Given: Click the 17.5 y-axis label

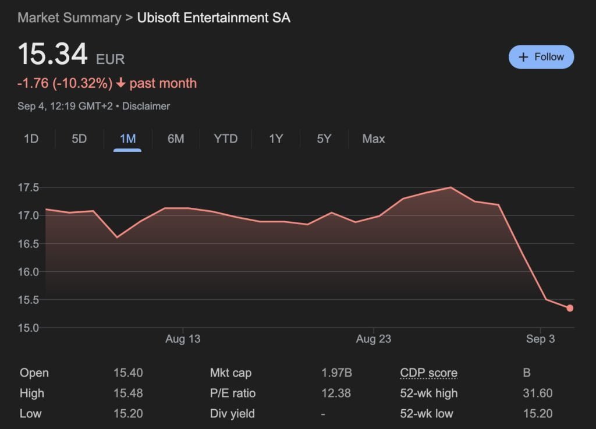Looking at the screenshot, I should 29,187.
